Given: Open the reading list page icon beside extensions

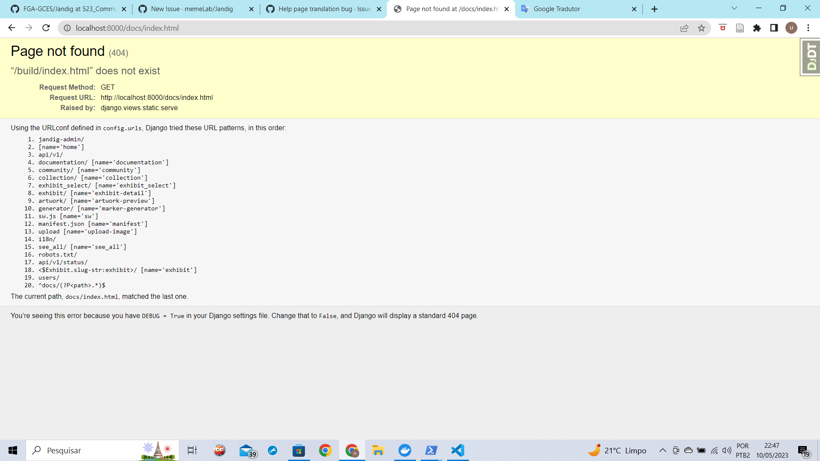Looking at the screenshot, I should pyautogui.click(x=740, y=28).
